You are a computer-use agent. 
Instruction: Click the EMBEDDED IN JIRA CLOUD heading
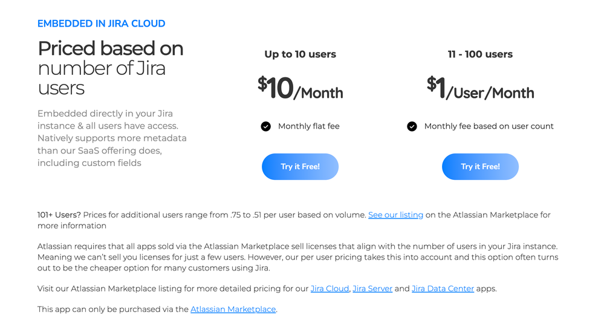[x=102, y=24]
